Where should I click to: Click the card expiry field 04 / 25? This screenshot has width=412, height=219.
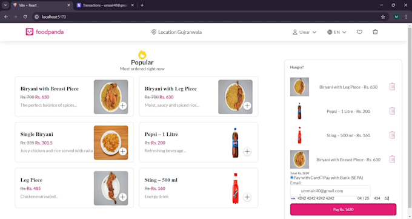point(363,198)
